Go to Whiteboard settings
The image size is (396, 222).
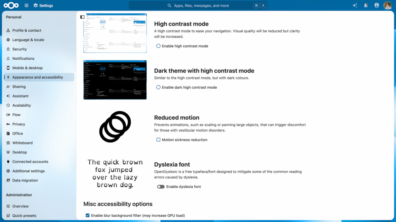[x=39, y=143]
